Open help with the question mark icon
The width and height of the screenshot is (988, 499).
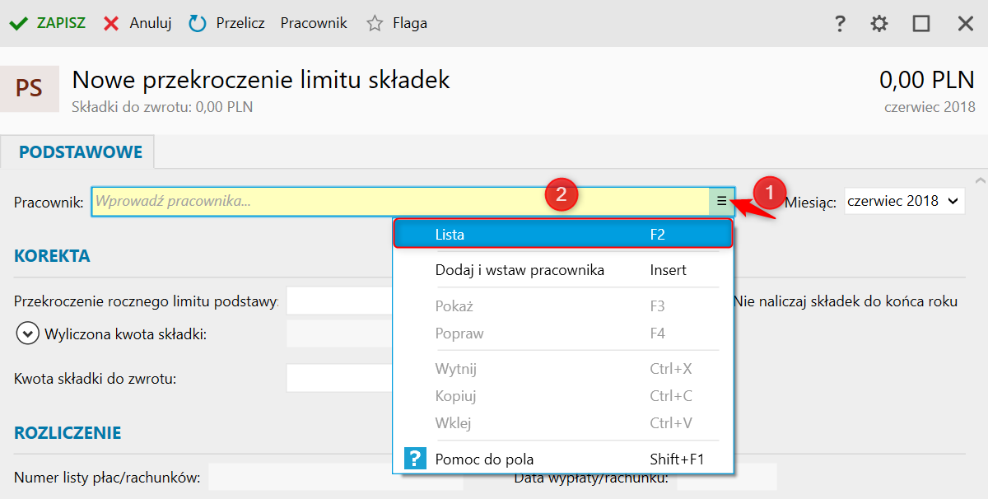(x=840, y=23)
